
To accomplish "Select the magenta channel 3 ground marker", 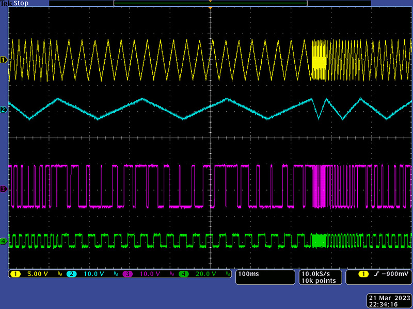I will (x=4, y=189).
